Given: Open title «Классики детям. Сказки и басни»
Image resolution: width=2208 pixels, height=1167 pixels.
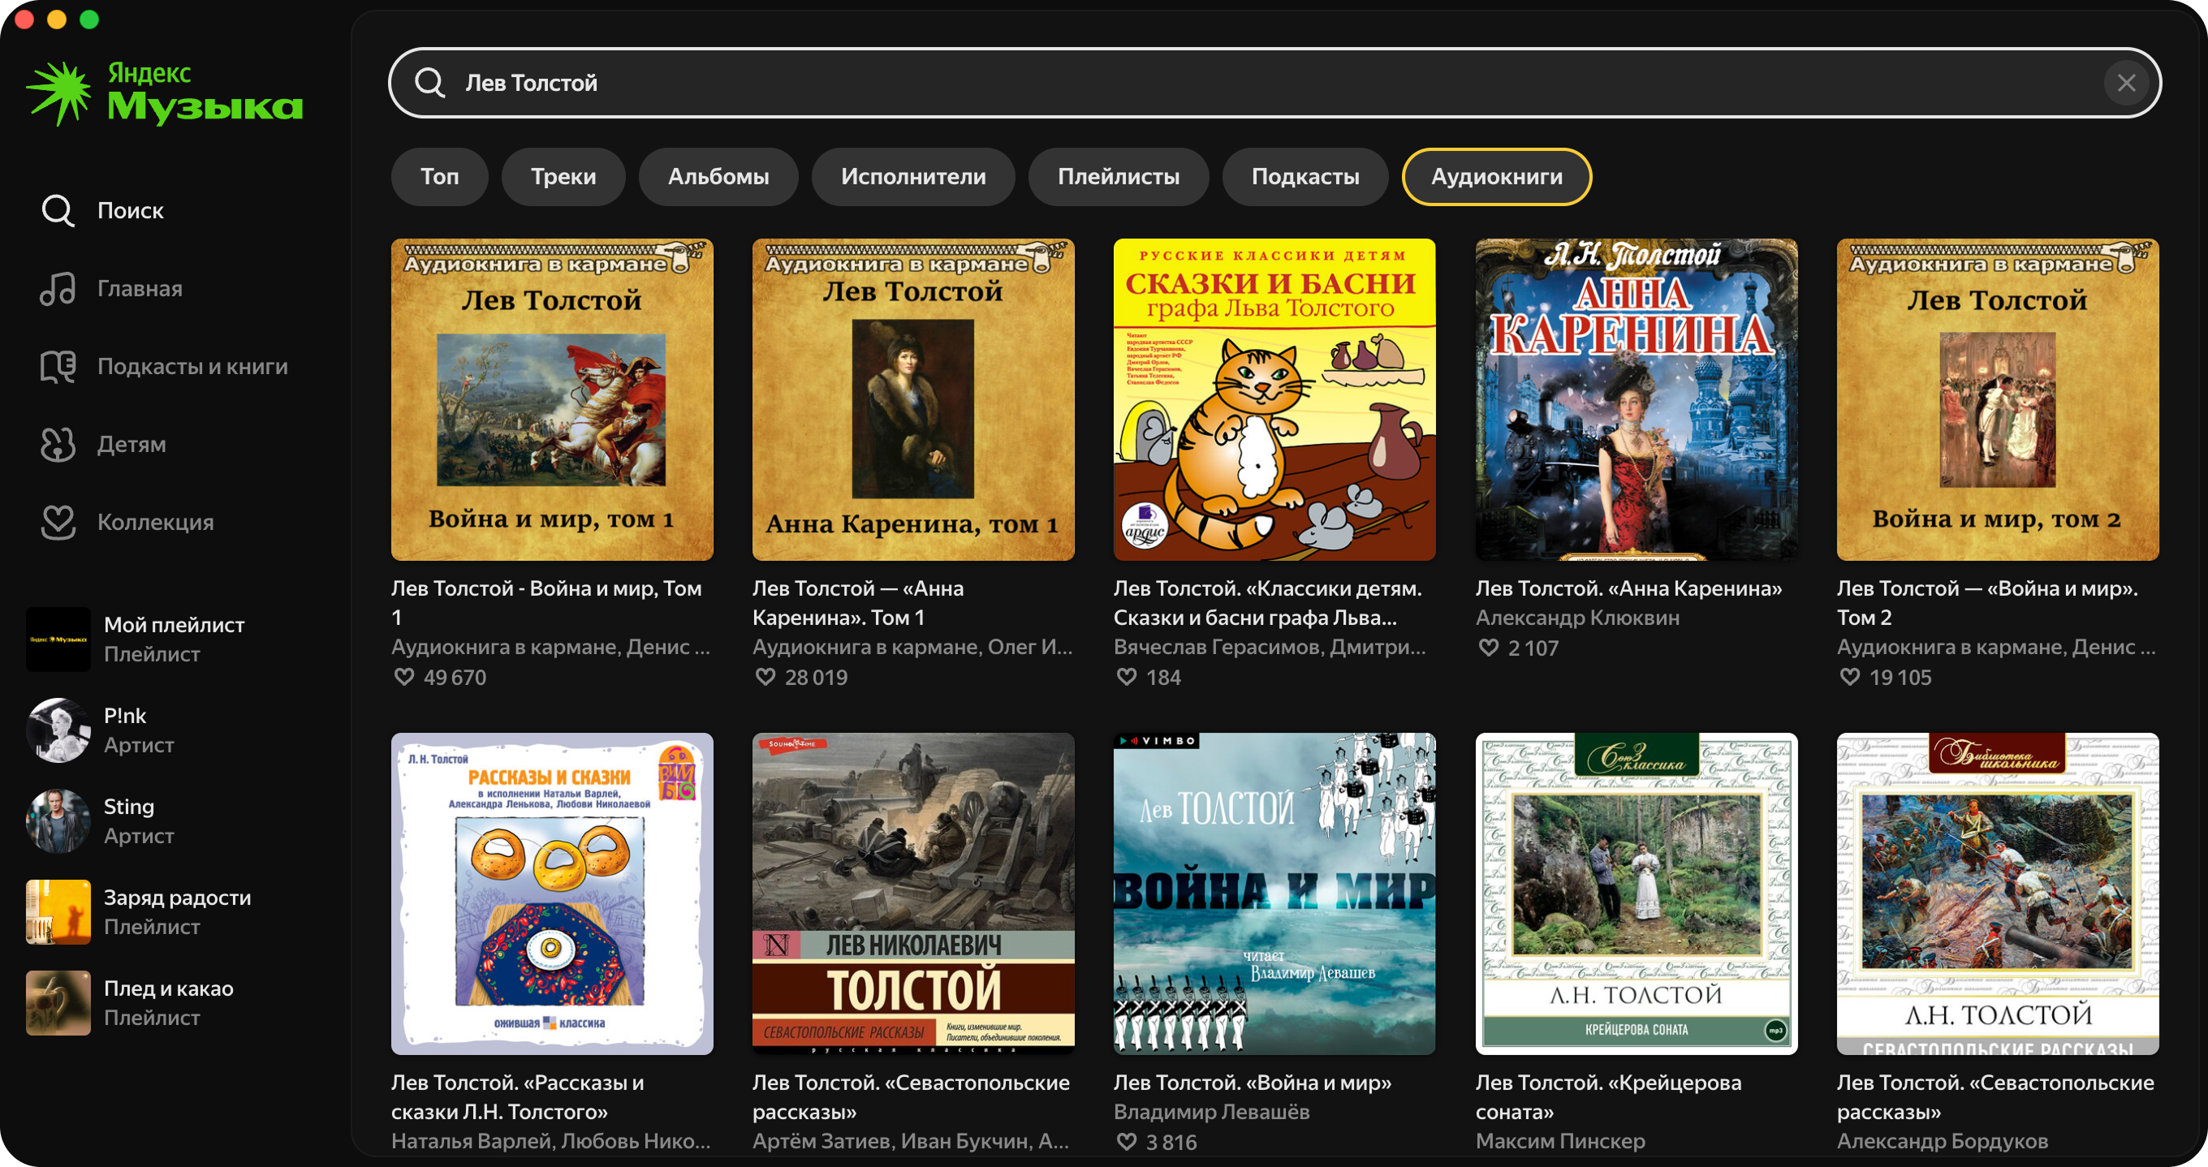Looking at the screenshot, I should click(1268, 602).
